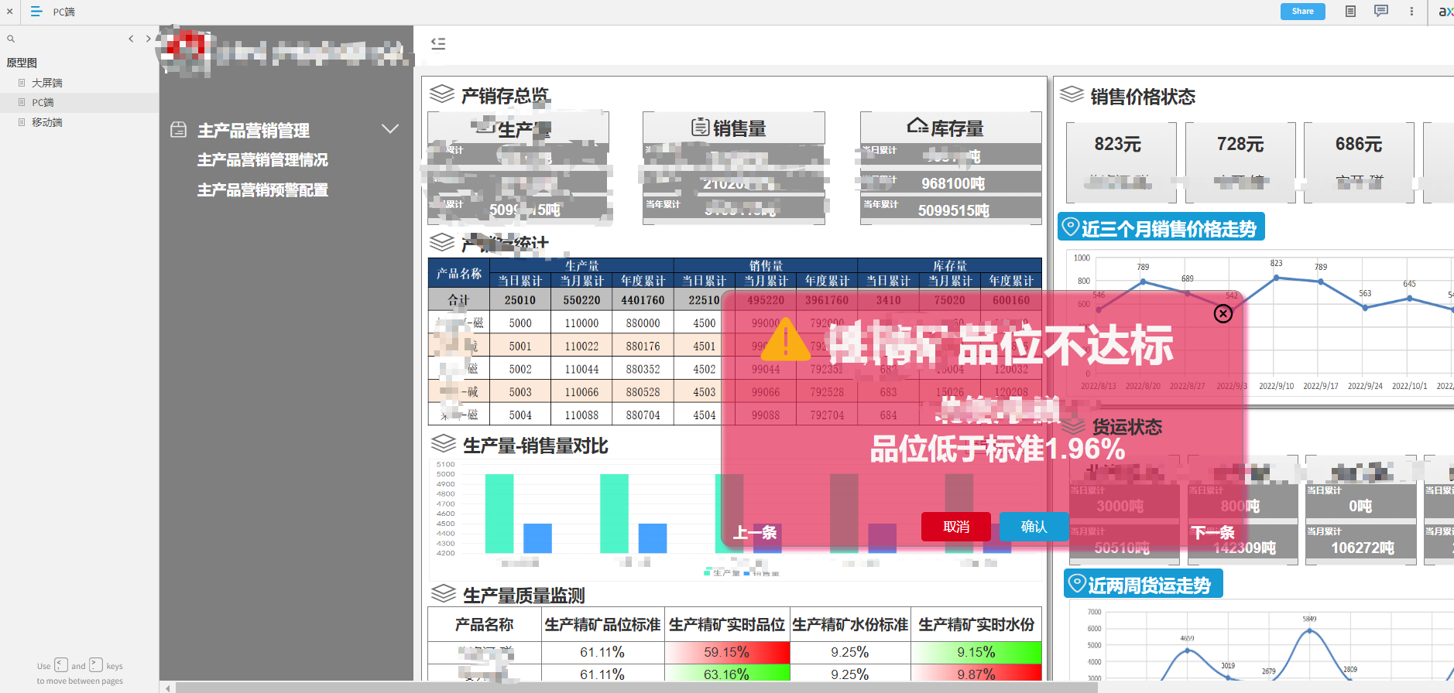Open the pages list hamburger icon

click(36, 12)
